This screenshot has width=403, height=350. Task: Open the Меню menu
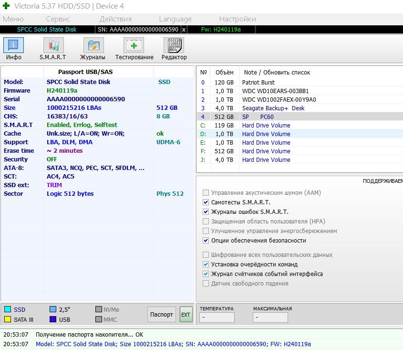pyautogui.click(x=13, y=19)
